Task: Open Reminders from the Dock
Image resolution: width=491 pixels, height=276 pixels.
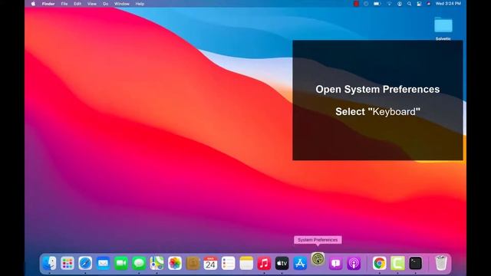Action: (229, 263)
